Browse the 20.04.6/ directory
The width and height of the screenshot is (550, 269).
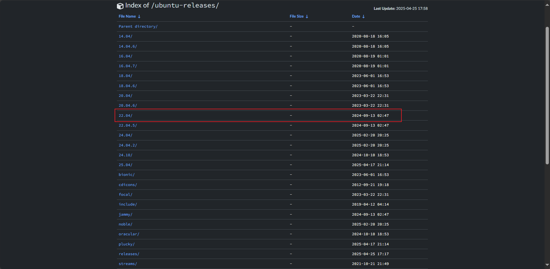pos(128,106)
